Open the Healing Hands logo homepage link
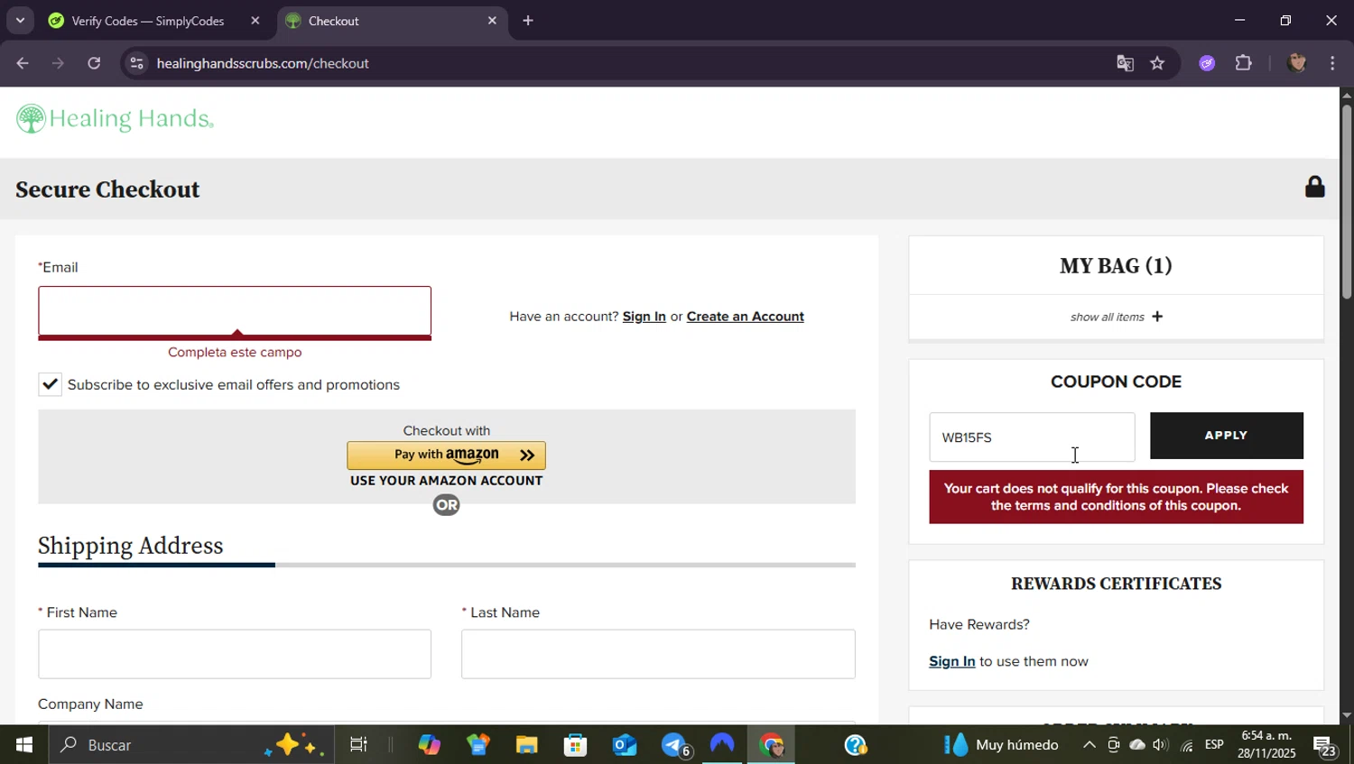 point(115,119)
